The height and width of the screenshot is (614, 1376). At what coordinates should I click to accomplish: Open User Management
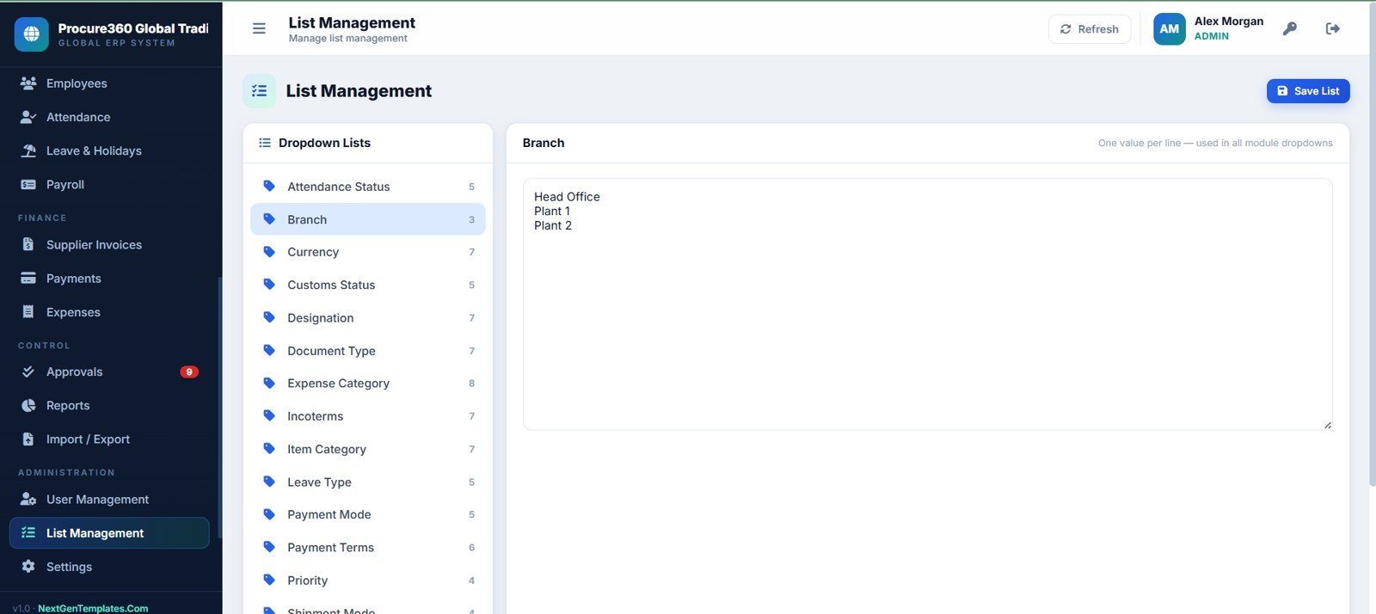pos(109,499)
